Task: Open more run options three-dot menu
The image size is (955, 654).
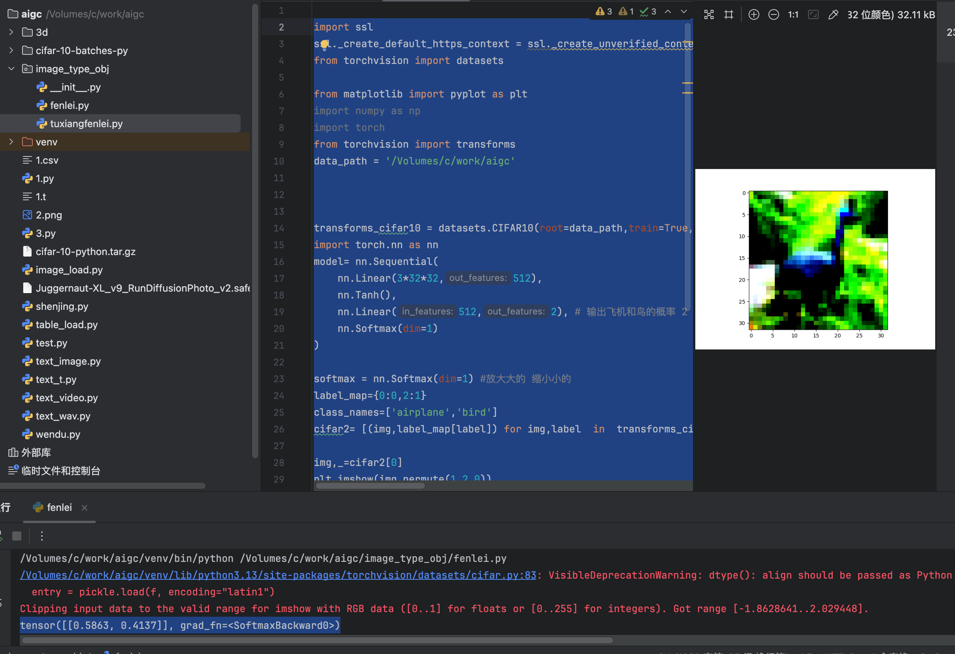Action: click(42, 536)
